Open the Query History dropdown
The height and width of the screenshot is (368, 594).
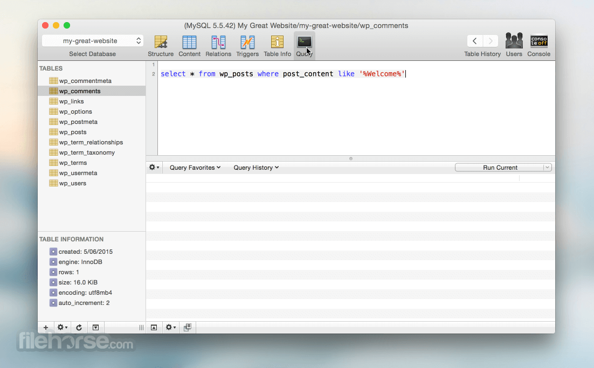click(256, 168)
